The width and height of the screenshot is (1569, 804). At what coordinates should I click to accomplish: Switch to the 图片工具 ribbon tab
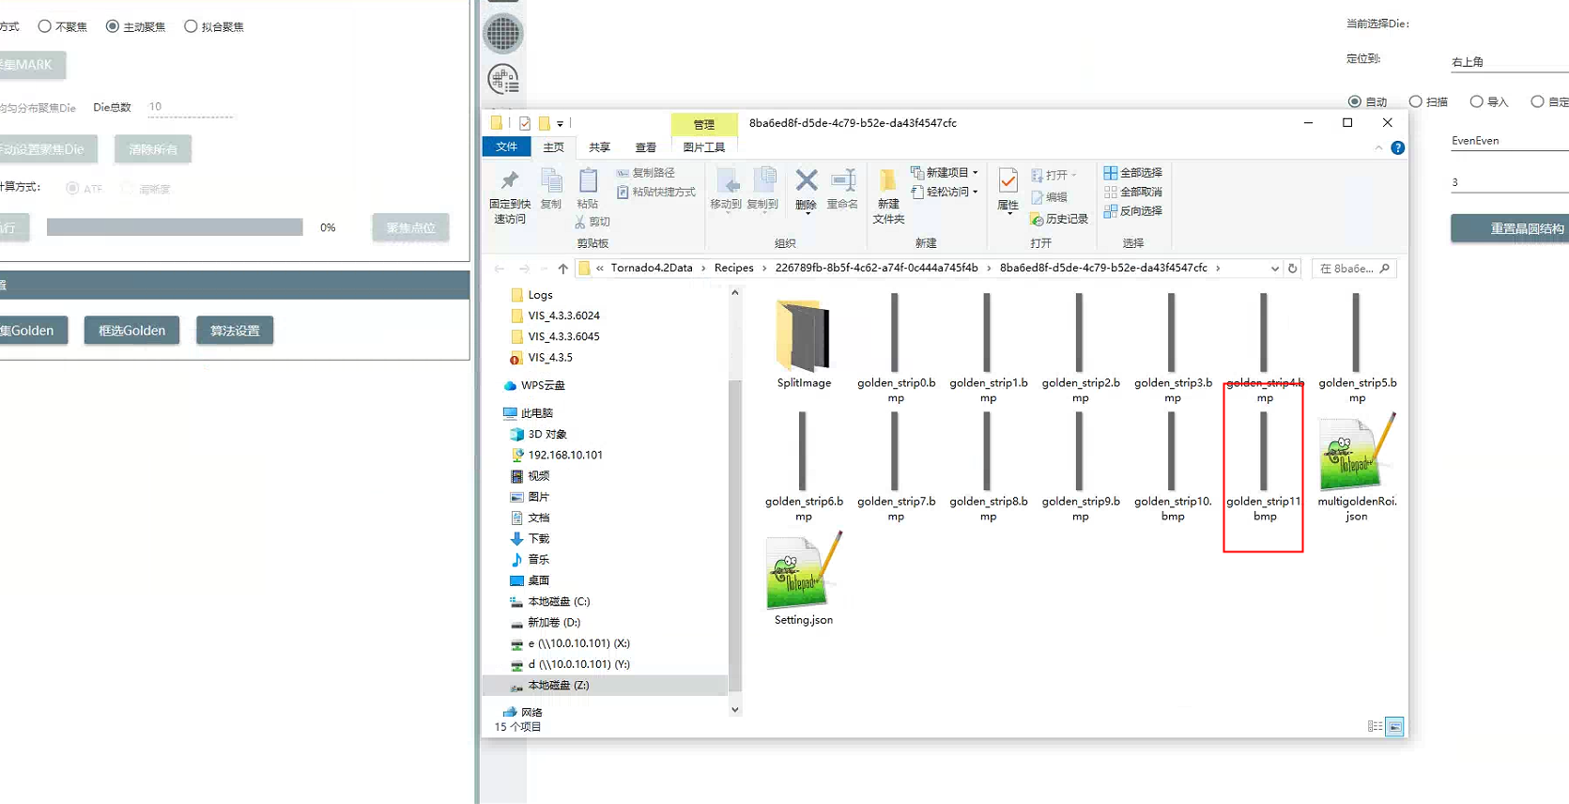click(704, 147)
